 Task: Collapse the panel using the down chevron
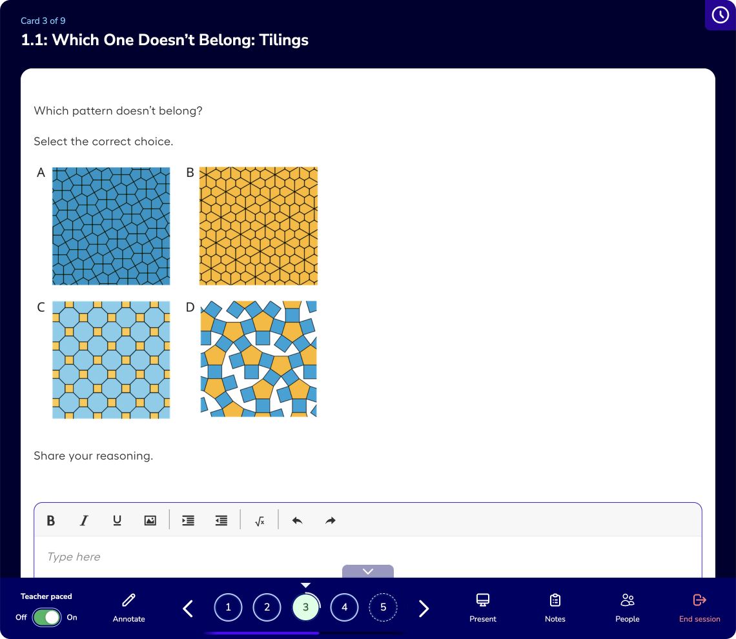click(x=368, y=571)
